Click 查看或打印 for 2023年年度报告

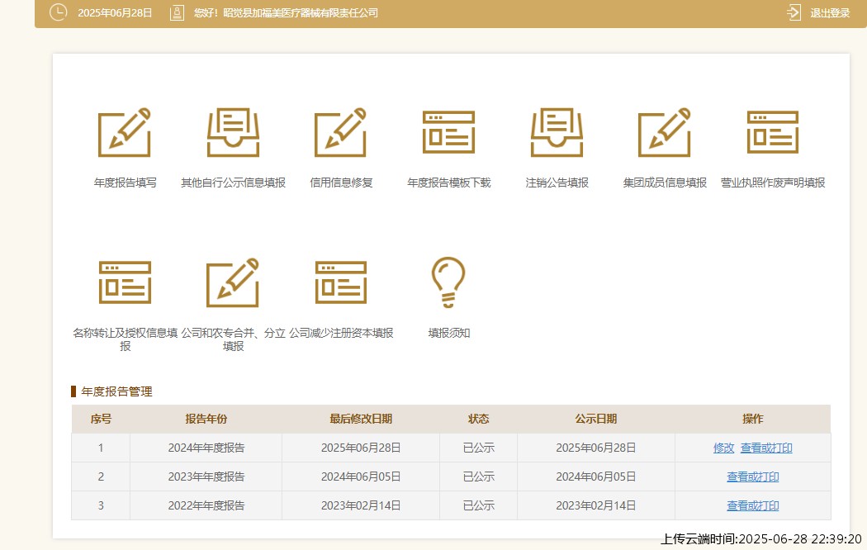[752, 477]
